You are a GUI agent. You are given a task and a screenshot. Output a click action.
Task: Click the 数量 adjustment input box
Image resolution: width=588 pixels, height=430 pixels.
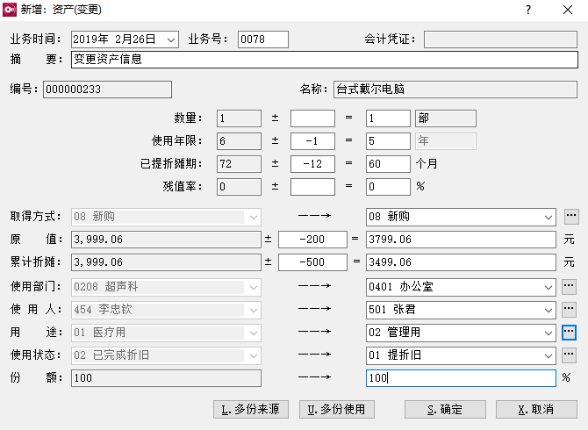point(312,118)
